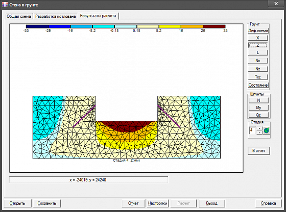Select the Результаты расчета tab
This screenshot has width=286, height=212.
coord(98,16)
